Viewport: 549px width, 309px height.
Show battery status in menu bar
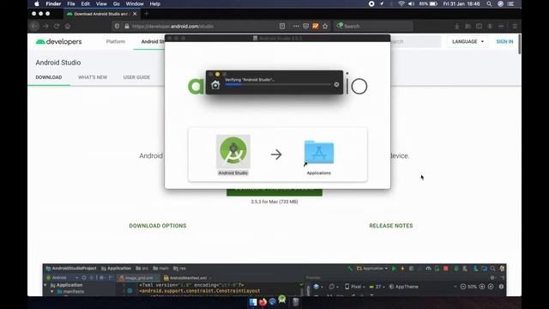point(428,3)
